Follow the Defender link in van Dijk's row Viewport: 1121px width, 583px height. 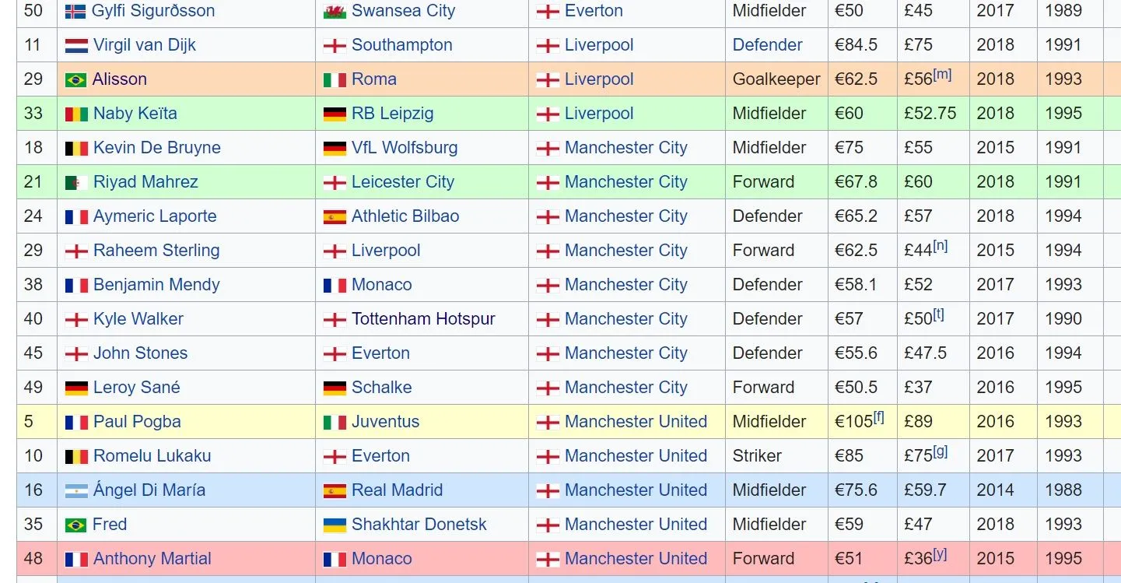767,45
